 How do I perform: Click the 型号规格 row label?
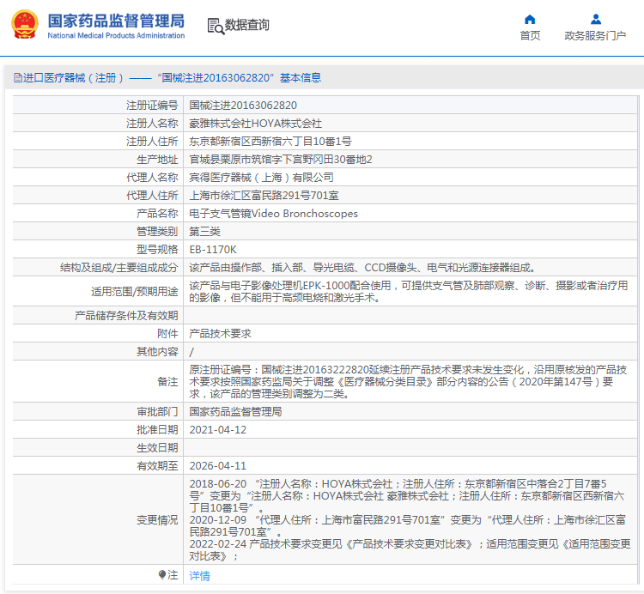click(157, 250)
